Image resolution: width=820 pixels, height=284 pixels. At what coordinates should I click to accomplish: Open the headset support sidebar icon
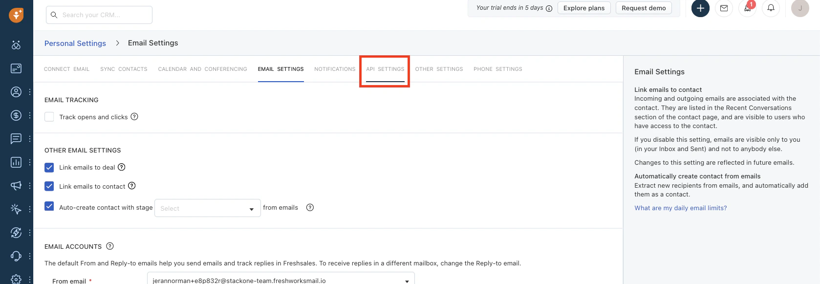[x=16, y=256]
